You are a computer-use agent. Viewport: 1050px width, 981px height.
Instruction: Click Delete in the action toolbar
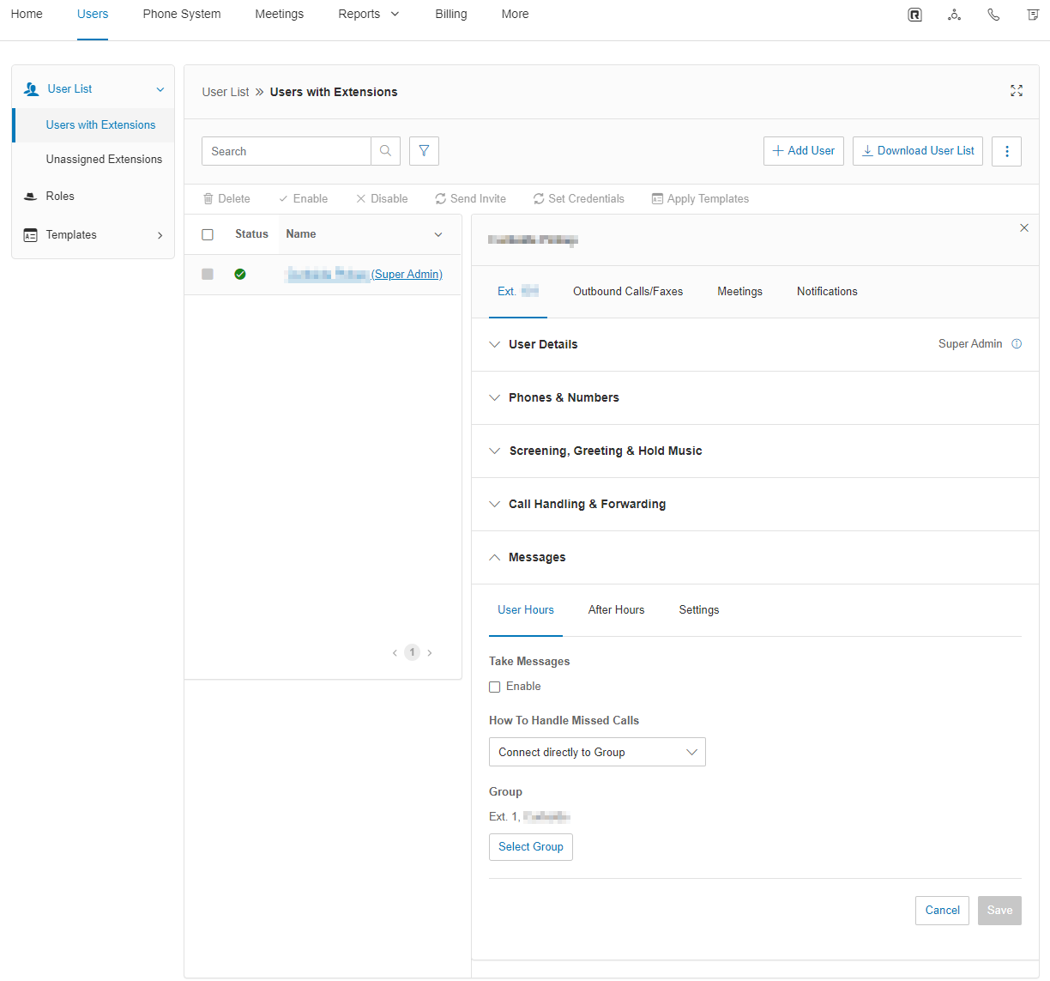(226, 198)
